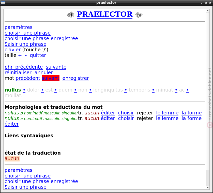Minimize the praelector window

202,3
